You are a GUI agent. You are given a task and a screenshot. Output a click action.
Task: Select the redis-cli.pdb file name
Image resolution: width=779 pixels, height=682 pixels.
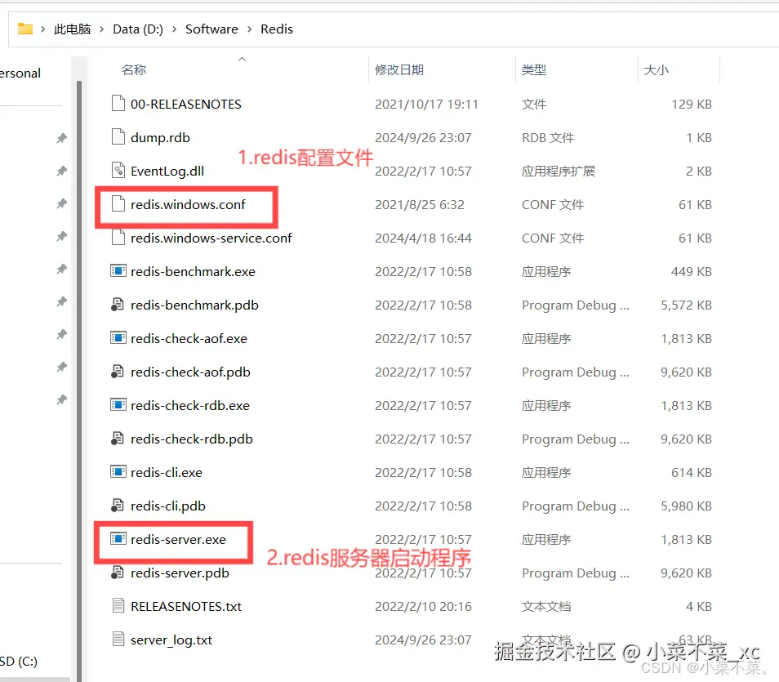pyautogui.click(x=168, y=506)
